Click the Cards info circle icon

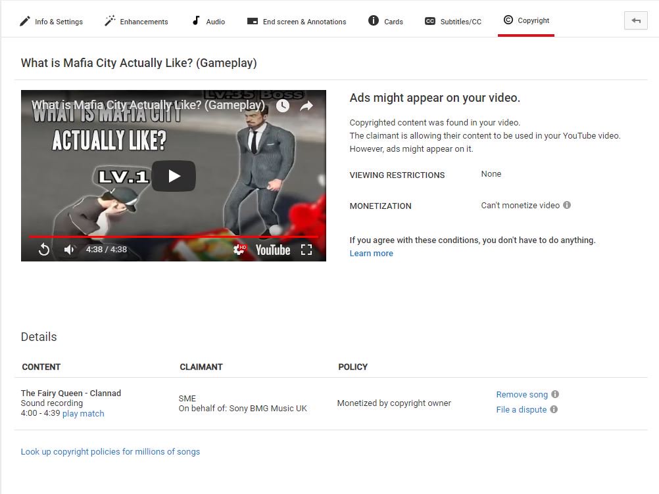(373, 20)
